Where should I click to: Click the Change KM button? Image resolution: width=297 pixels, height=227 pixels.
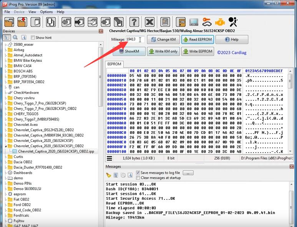point(163,39)
